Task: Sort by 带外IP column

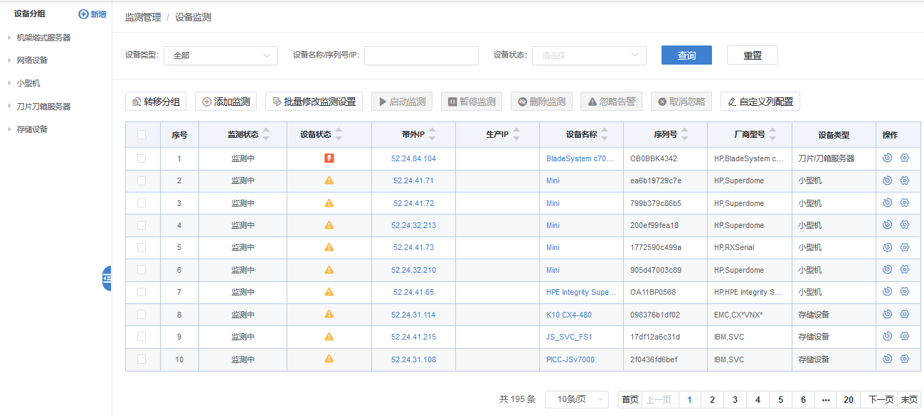Action: pos(432,134)
